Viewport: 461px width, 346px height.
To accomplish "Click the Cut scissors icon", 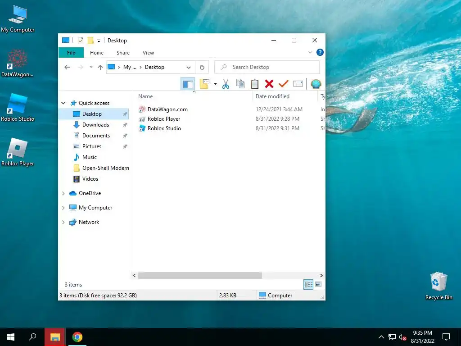I will pyautogui.click(x=226, y=84).
